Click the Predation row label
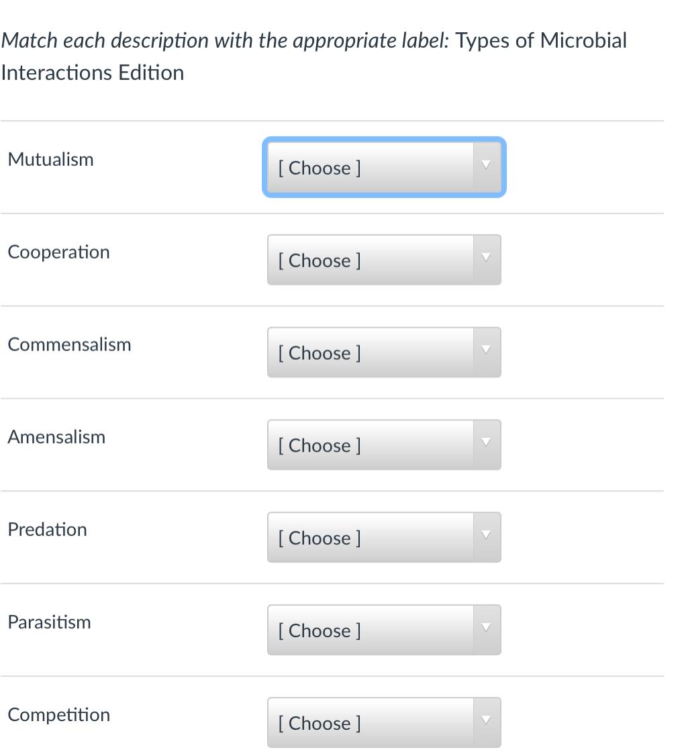 (x=47, y=529)
